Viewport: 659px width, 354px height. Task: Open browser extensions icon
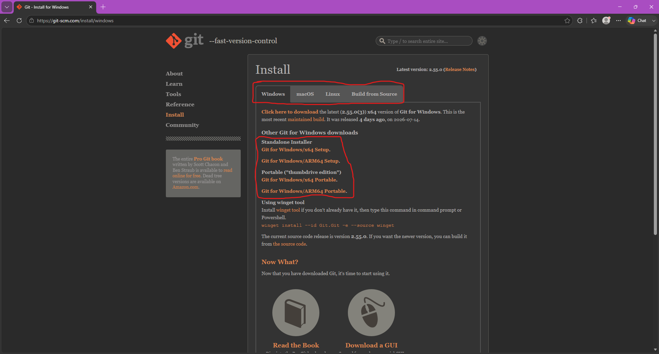[580, 21]
